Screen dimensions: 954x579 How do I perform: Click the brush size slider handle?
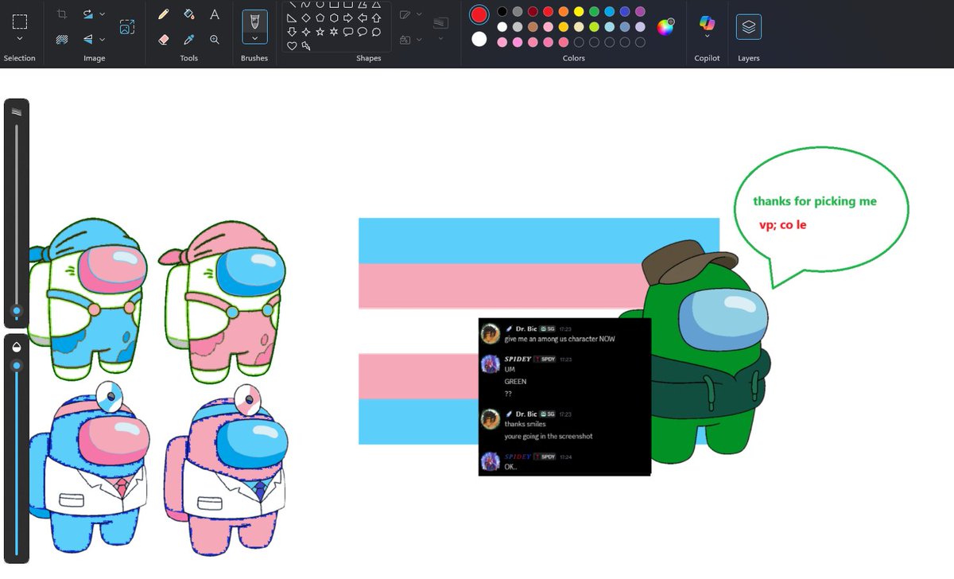pos(17,311)
